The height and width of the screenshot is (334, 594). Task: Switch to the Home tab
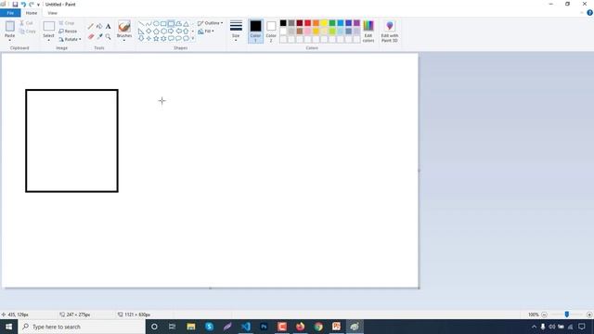coord(32,13)
